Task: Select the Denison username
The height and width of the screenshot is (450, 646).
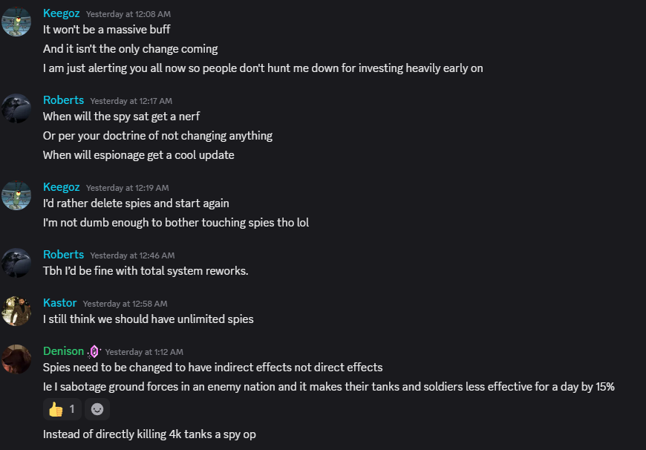Action: point(63,351)
